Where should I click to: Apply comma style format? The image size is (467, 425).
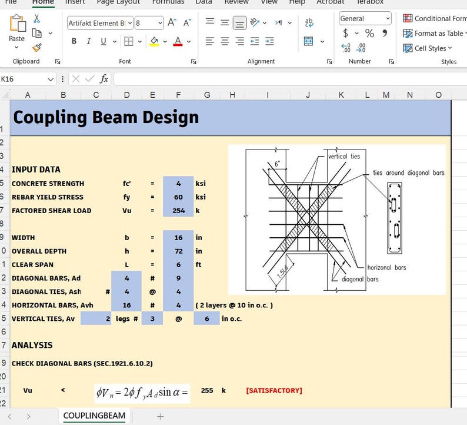(x=385, y=33)
